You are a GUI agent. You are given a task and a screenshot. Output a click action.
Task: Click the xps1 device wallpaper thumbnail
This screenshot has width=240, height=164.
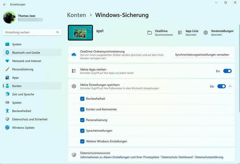pos(80,33)
